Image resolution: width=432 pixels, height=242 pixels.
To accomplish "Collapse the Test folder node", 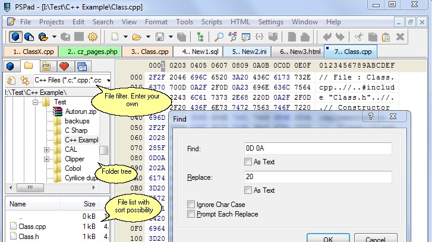I will click(x=35, y=102).
